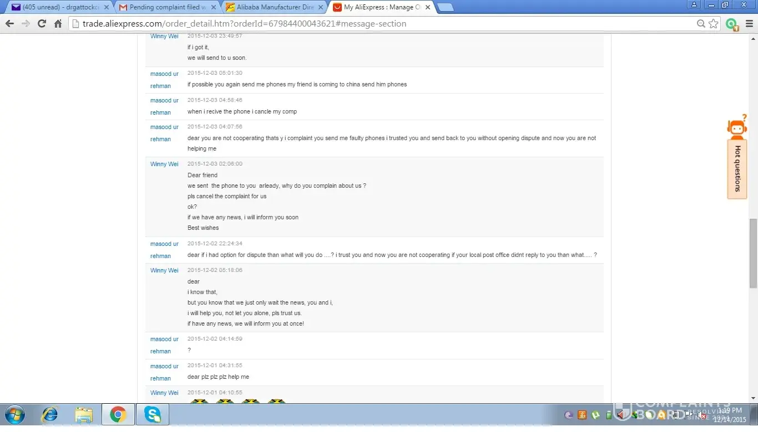Viewport: 758px width, 432px height.
Task: Click the Chrome profile person button
Action: (x=694, y=4)
